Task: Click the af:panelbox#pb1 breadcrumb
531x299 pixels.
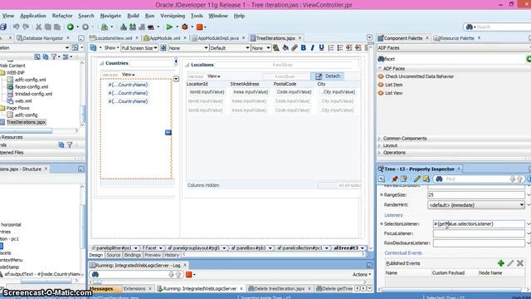Action: point(249,248)
